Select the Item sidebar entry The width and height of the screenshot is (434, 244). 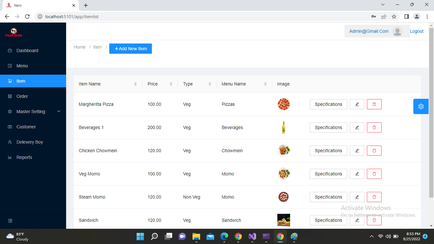pyautogui.click(x=33, y=81)
